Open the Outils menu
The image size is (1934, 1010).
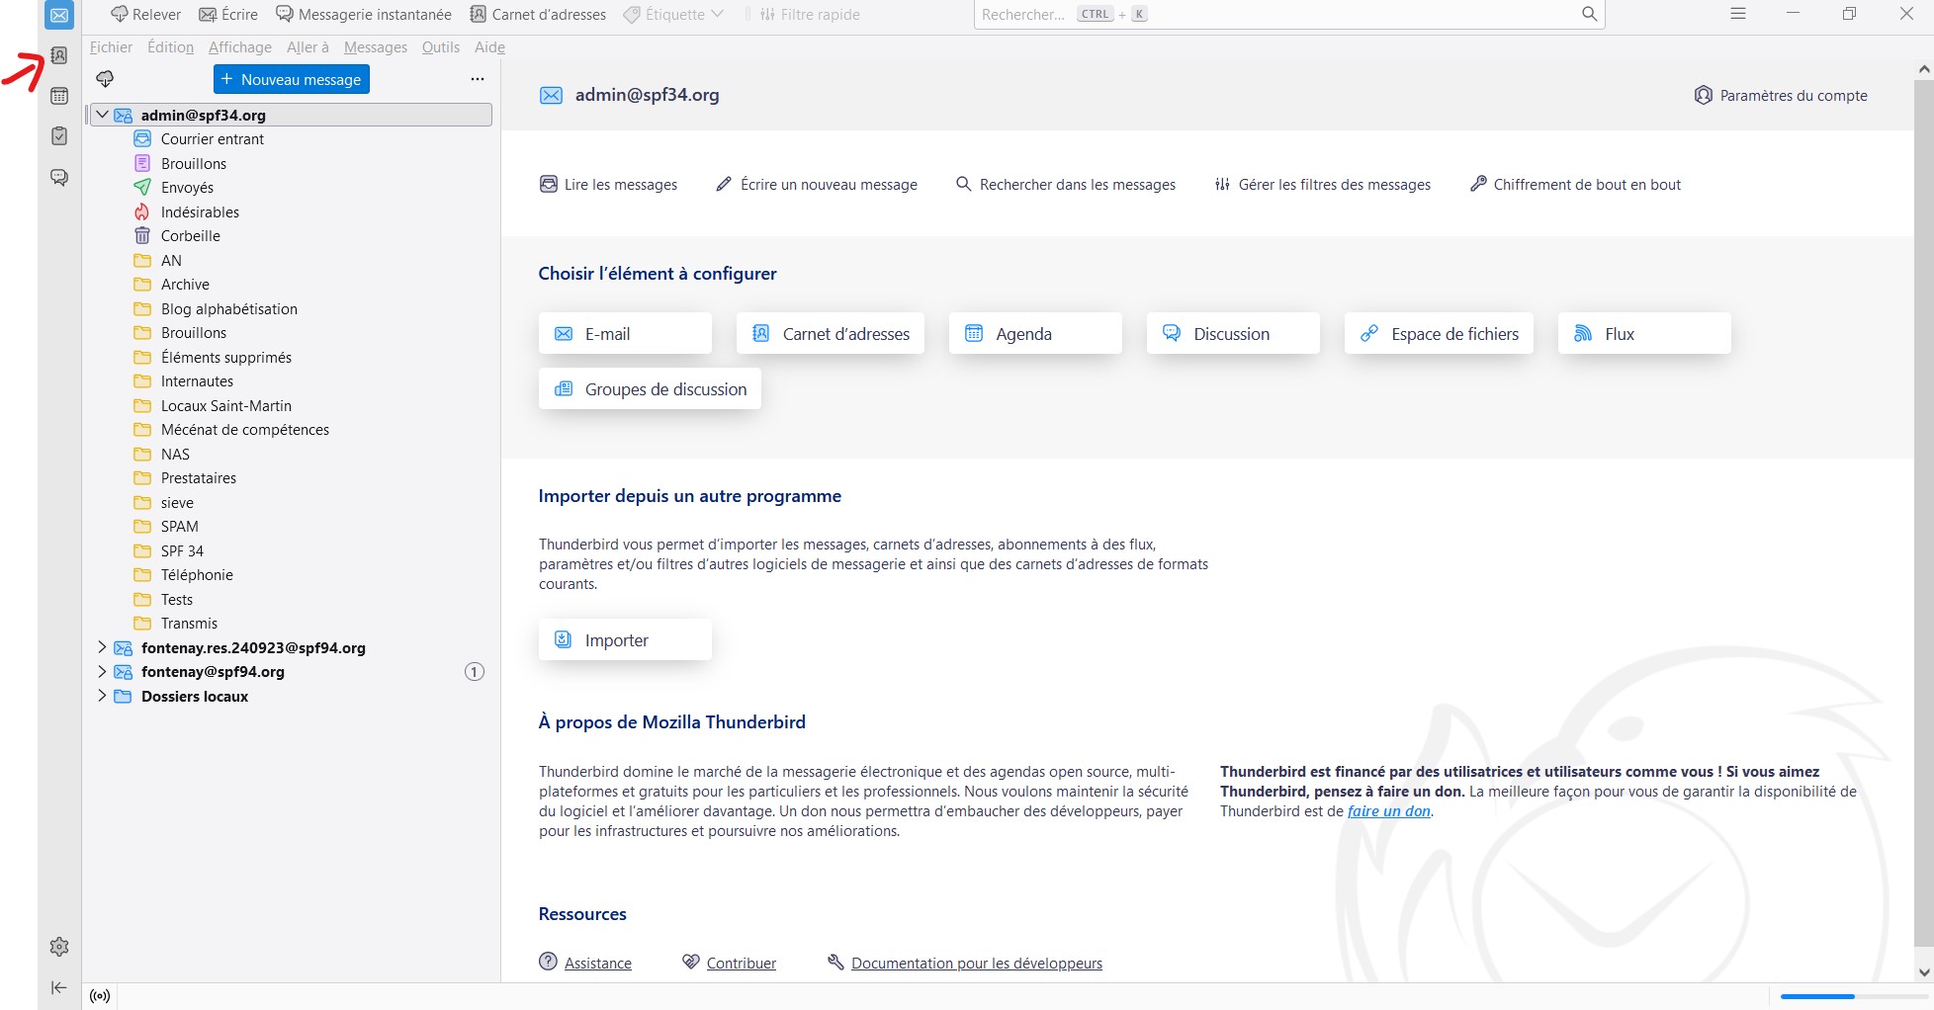point(440,47)
